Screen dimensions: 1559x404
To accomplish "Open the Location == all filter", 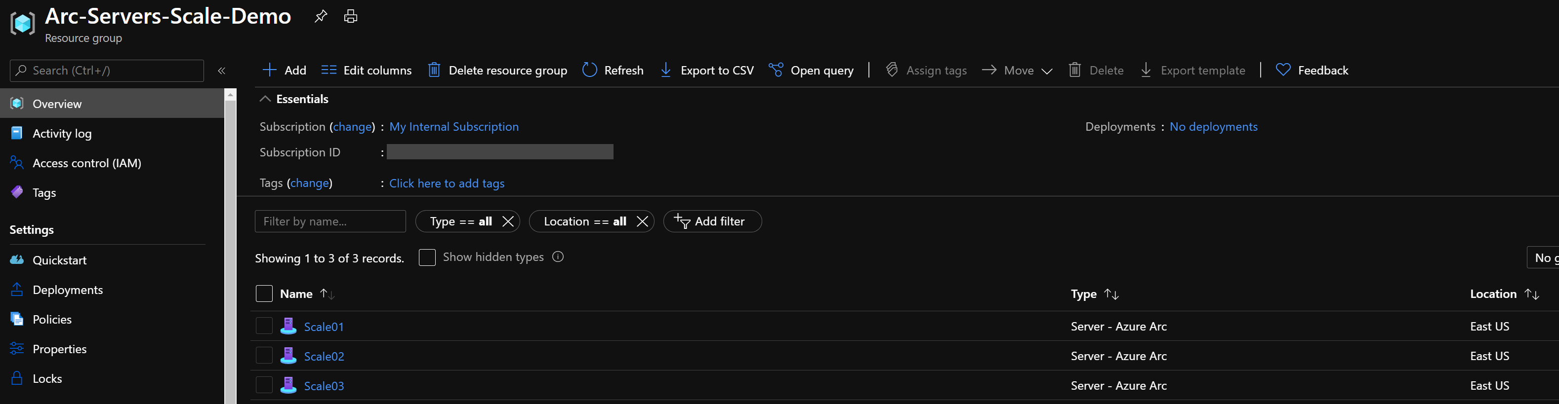I will coord(585,221).
